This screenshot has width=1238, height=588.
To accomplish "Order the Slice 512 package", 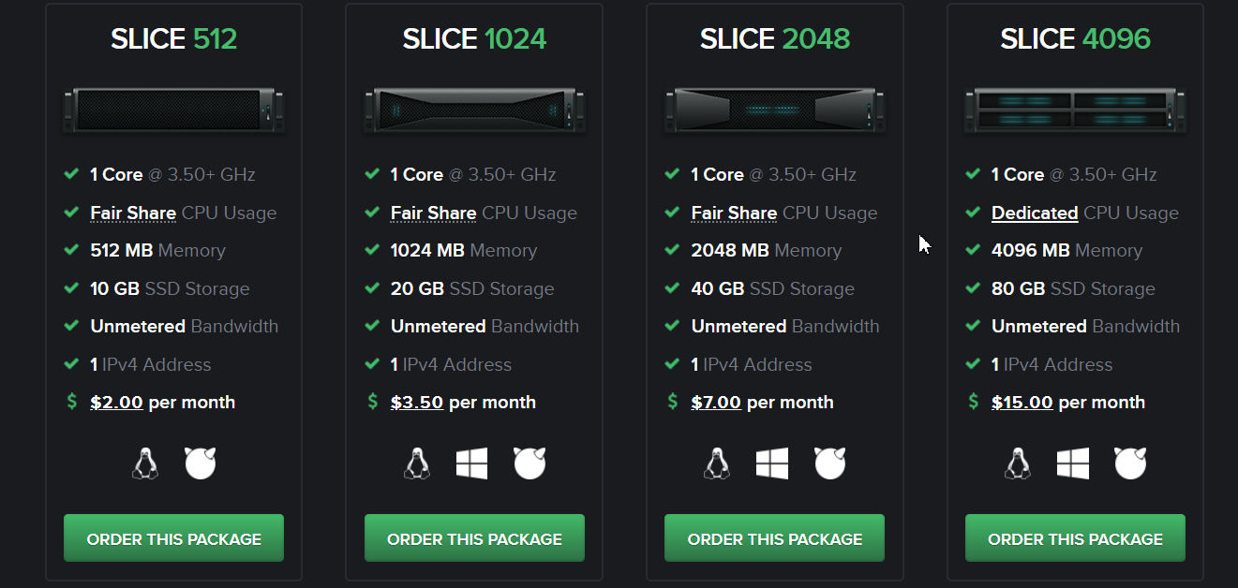I will click(173, 538).
